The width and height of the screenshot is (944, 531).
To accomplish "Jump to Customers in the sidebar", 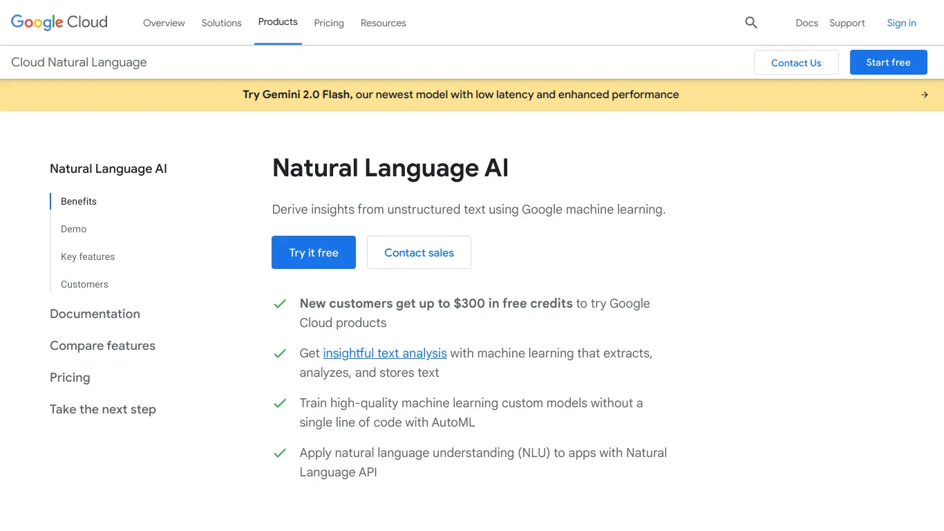I will point(84,284).
